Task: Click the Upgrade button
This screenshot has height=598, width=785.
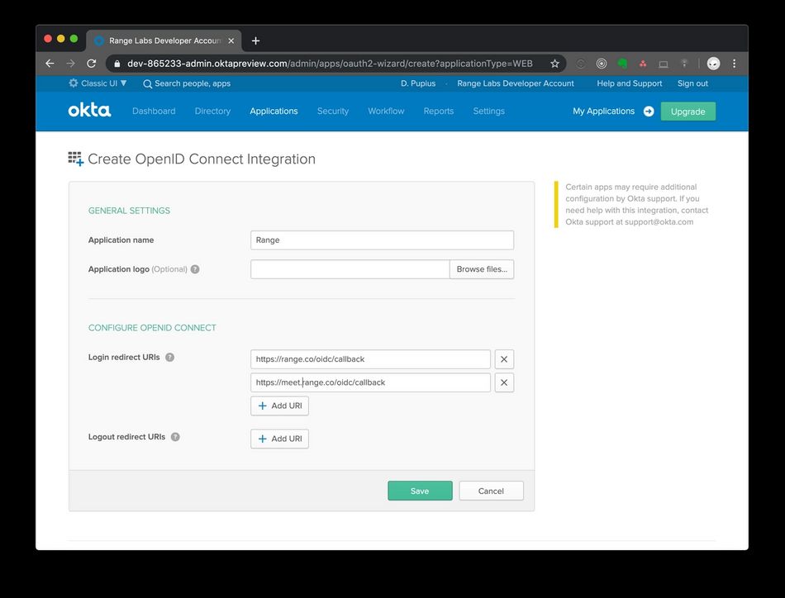Action: click(687, 112)
